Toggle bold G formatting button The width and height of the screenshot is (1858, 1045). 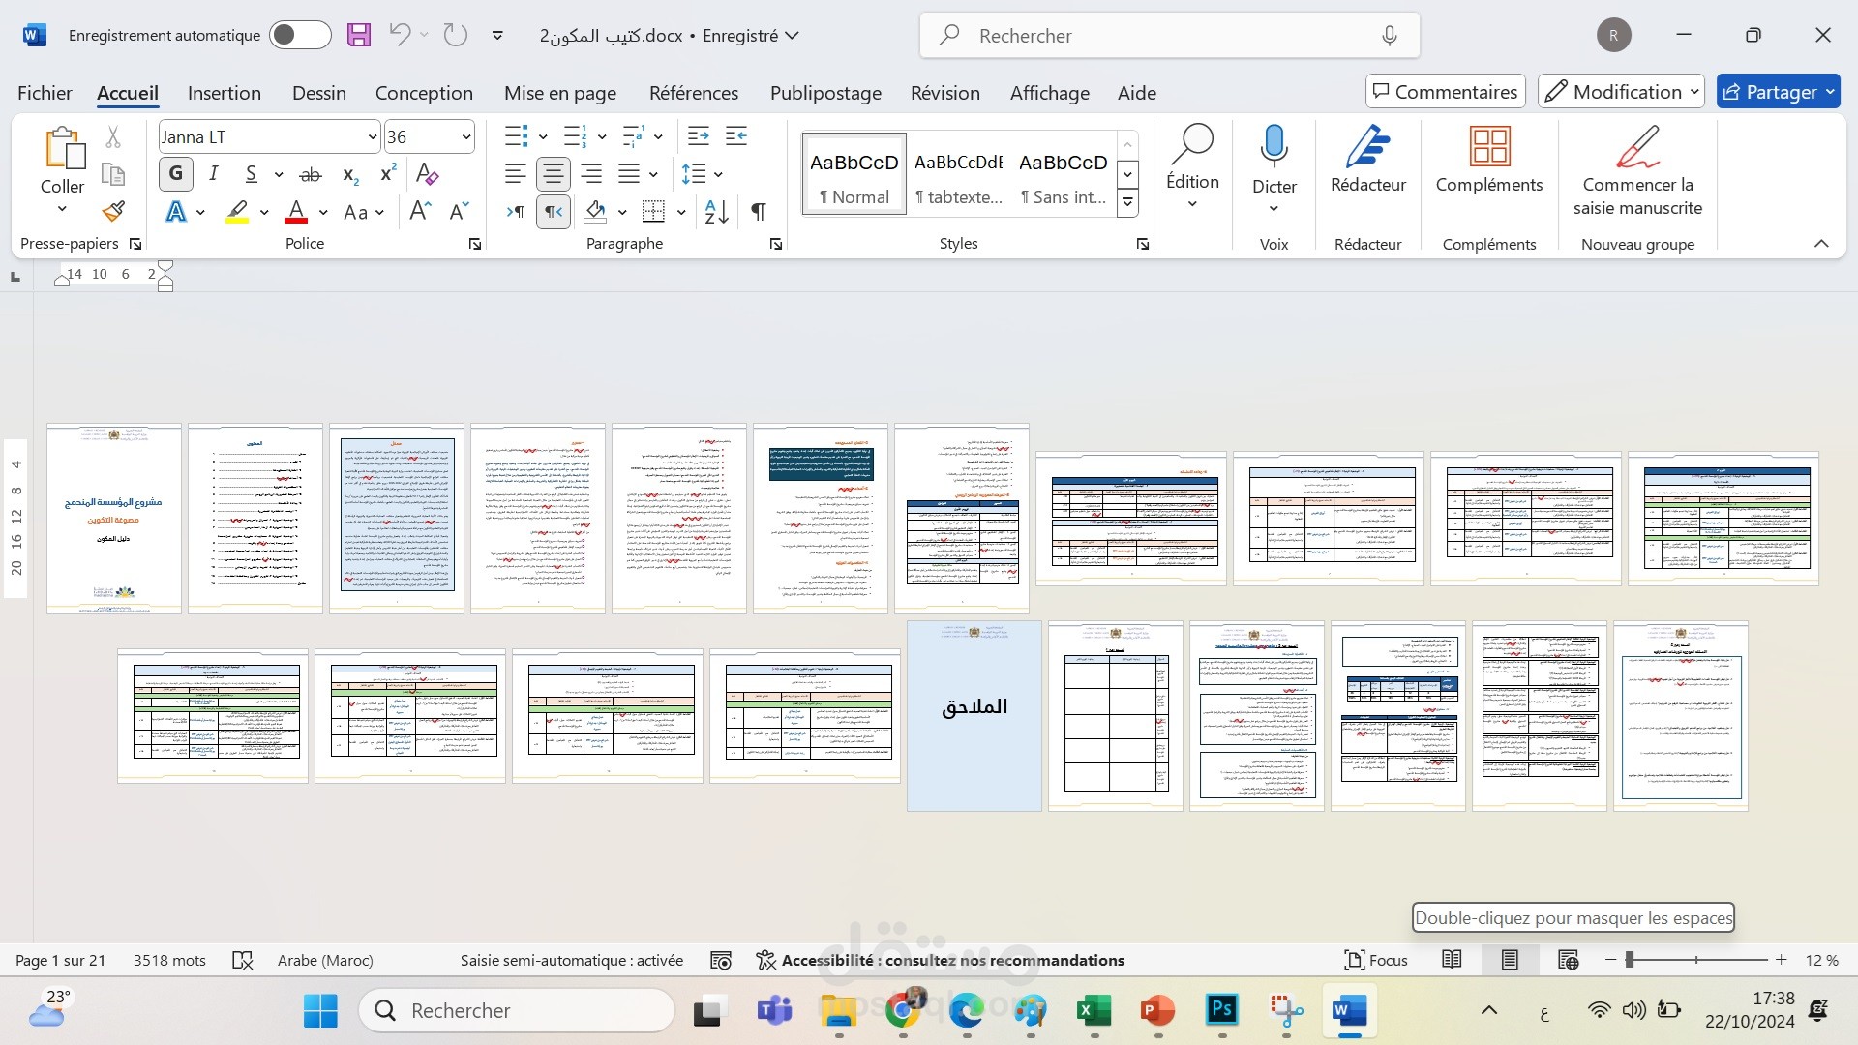click(x=175, y=174)
